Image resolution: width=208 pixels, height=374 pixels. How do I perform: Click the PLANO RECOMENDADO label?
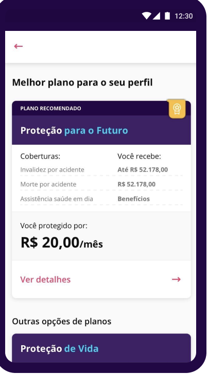point(51,108)
